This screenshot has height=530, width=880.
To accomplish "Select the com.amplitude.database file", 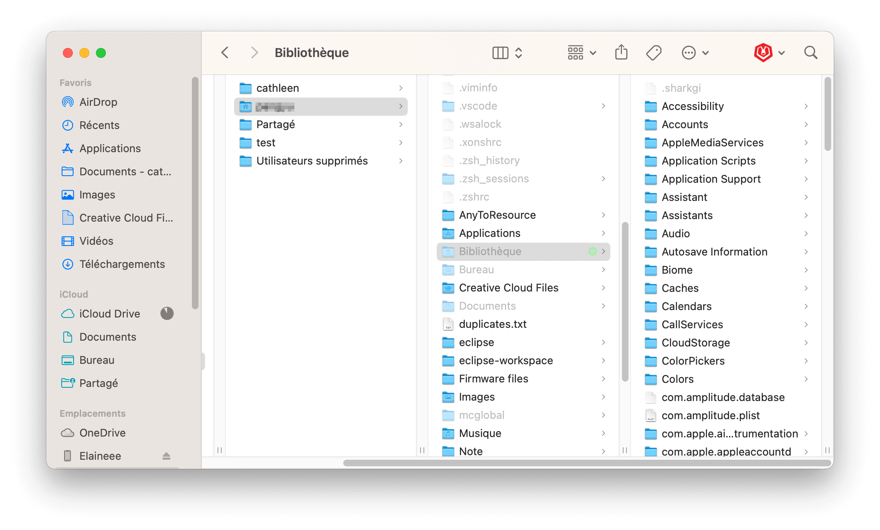I will (726, 397).
